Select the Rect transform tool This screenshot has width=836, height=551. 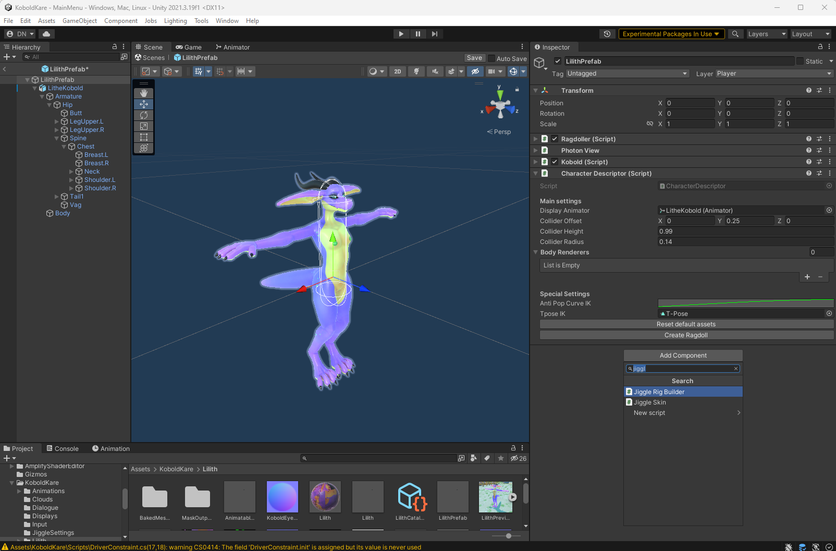(144, 137)
